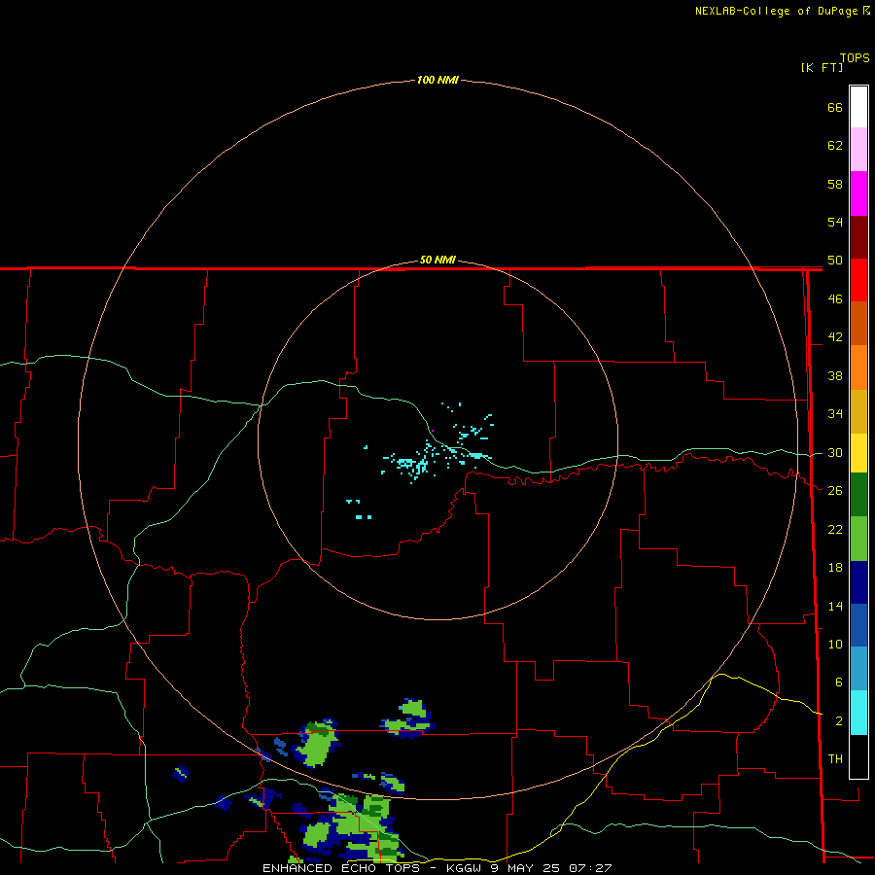Click the legend value 34
The image size is (875, 875).
pos(835,414)
